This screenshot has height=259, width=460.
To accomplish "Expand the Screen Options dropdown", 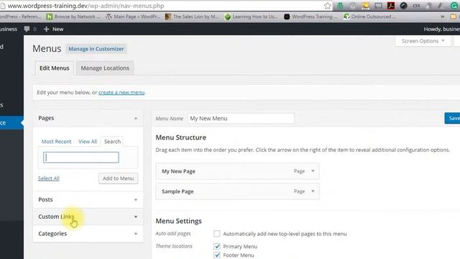I will pos(423,41).
